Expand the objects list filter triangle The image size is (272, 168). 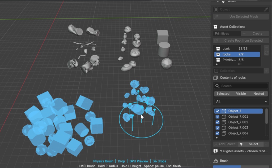(217, 138)
